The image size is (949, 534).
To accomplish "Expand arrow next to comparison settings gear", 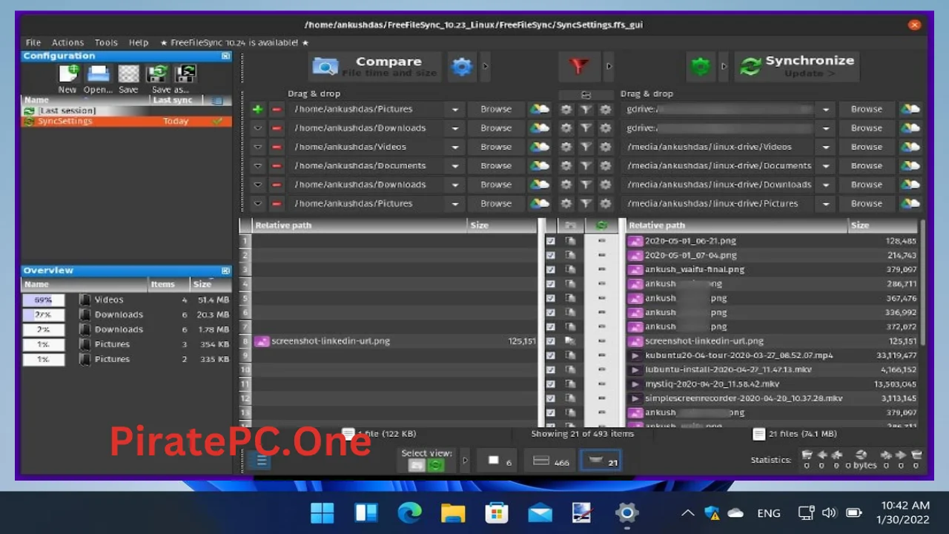I will tap(486, 67).
